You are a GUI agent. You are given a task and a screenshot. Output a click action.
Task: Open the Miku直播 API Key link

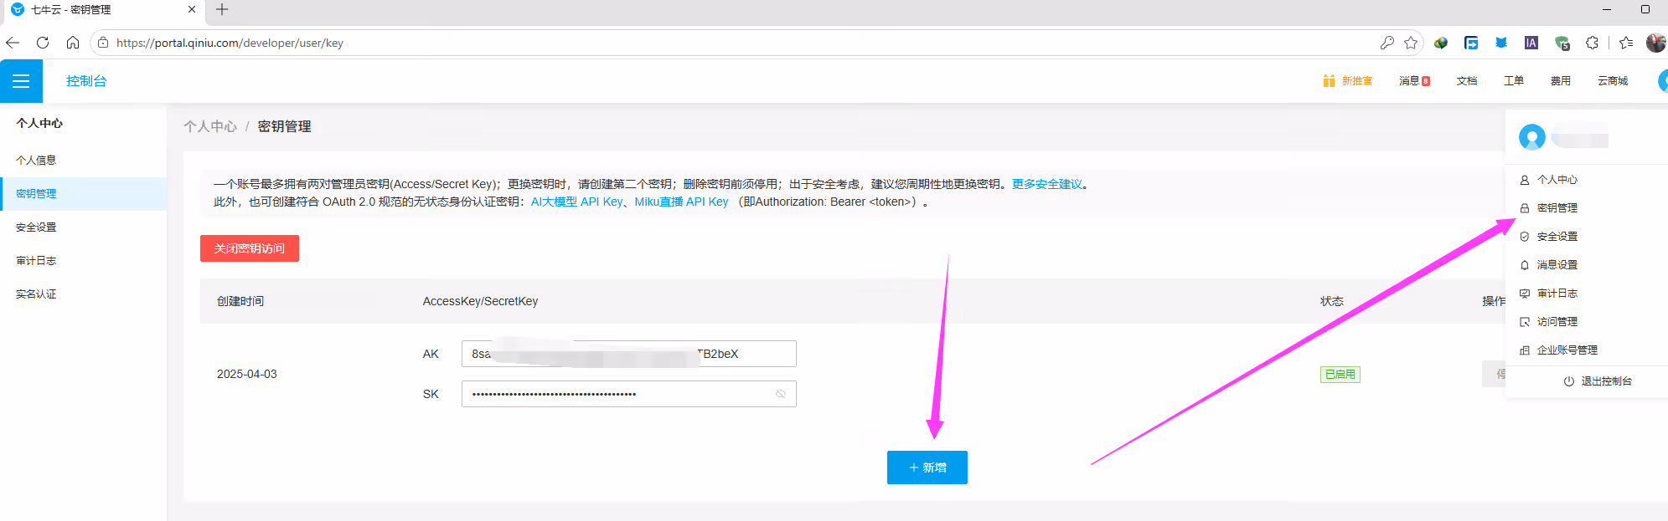click(x=681, y=202)
